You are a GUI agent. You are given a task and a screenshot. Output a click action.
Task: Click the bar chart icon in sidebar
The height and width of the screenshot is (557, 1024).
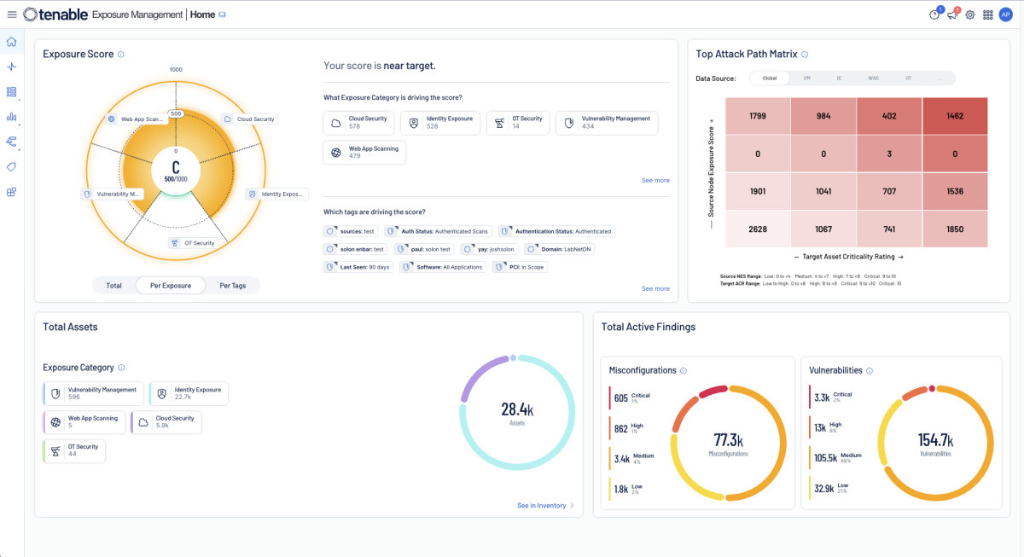pos(11,117)
